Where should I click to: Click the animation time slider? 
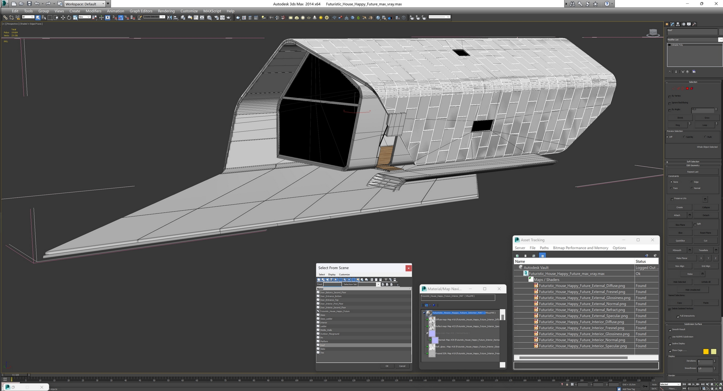click(x=15, y=375)
